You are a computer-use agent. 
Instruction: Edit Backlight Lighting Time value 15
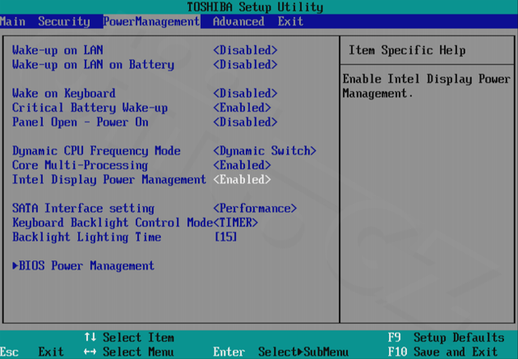[x=225, y=237]
